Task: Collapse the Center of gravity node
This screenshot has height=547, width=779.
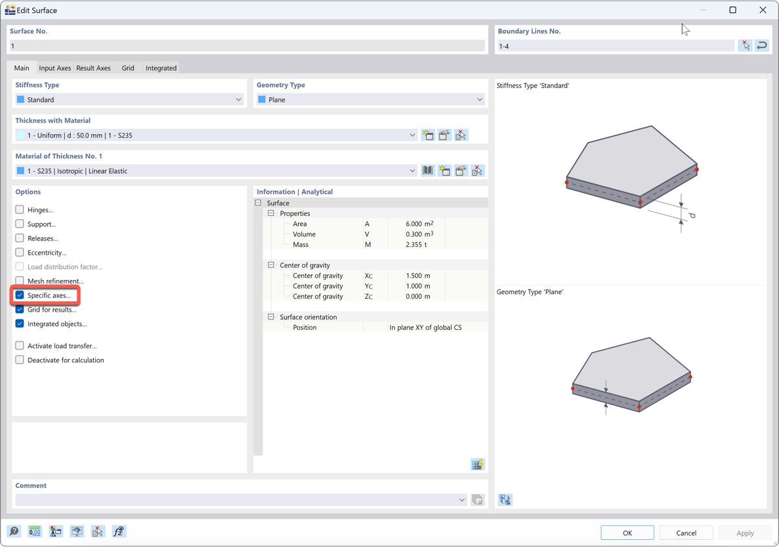Action: tap(272, 265)
